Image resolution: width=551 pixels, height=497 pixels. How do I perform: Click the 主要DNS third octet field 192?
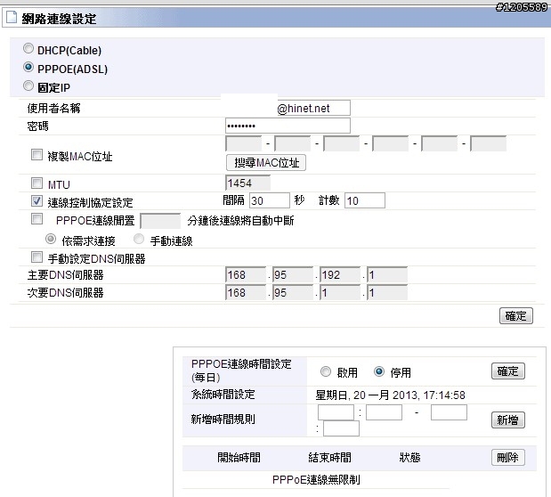pyautogui.click(x=340, y=274)
